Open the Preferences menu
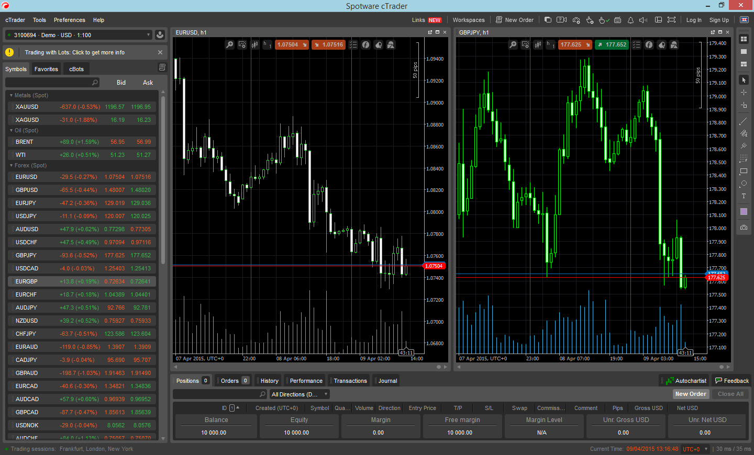 pos(69,20)
